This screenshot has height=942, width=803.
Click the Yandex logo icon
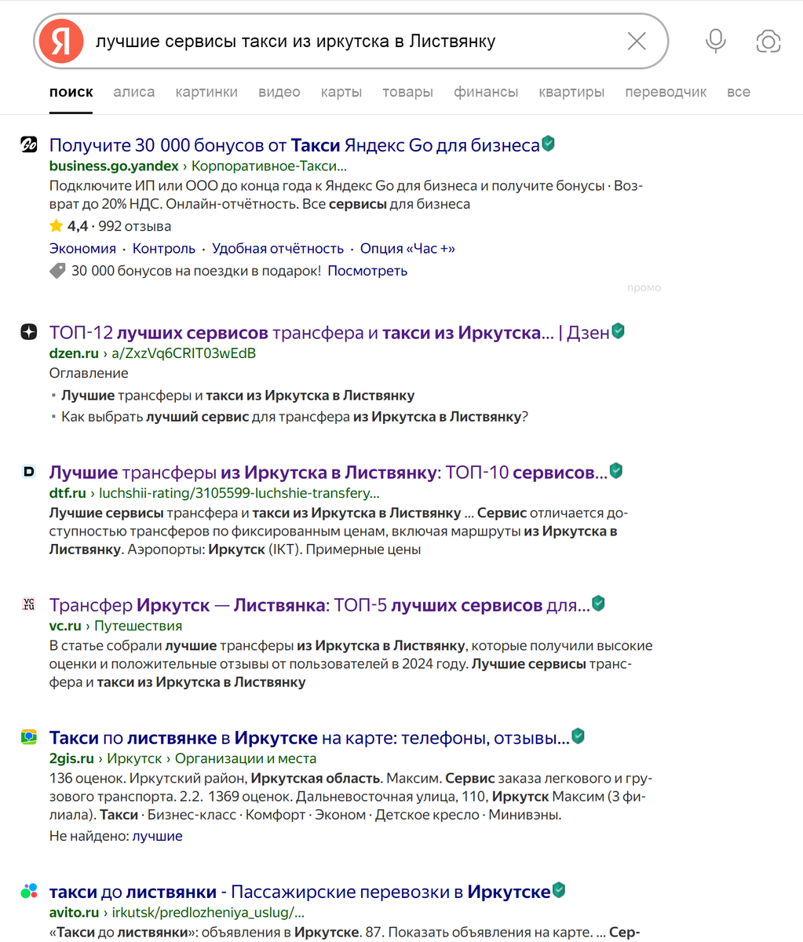tap(61, 41)
